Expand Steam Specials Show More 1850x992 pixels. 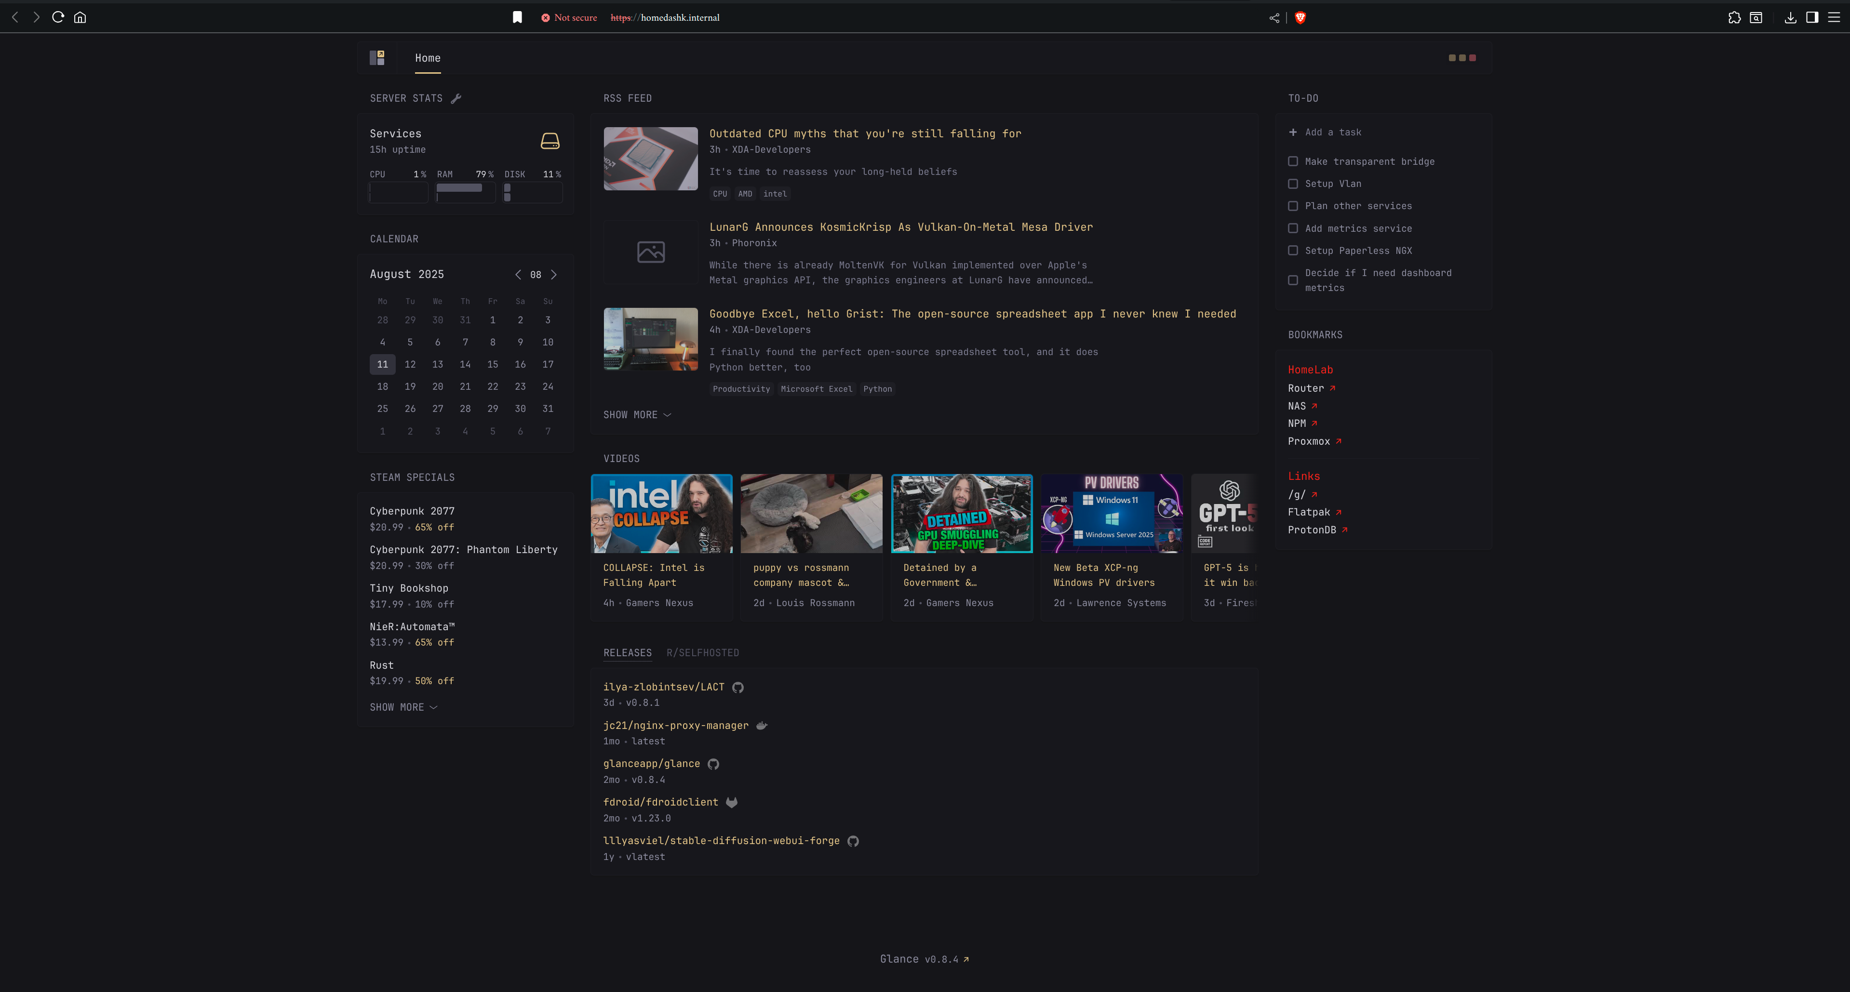(403, 707)
